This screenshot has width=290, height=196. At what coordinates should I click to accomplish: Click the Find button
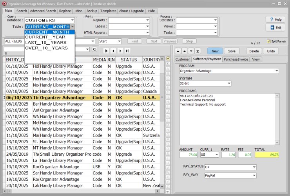coord(134,41)
